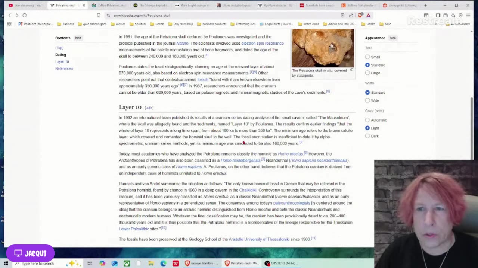
Task: Go back using the browser back arrow
Action: [x=10, y=15]
